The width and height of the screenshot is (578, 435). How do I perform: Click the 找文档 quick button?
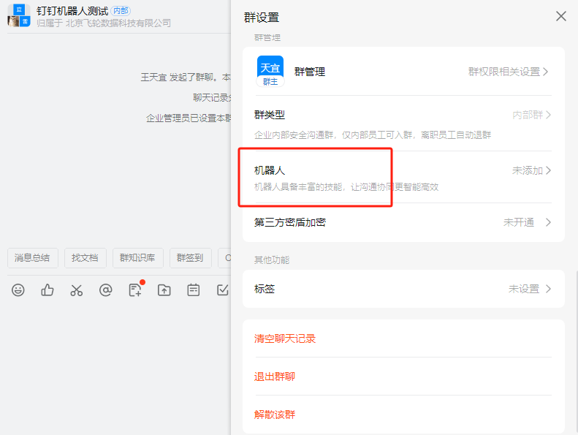pyautogui.click(x=85, y=258)
